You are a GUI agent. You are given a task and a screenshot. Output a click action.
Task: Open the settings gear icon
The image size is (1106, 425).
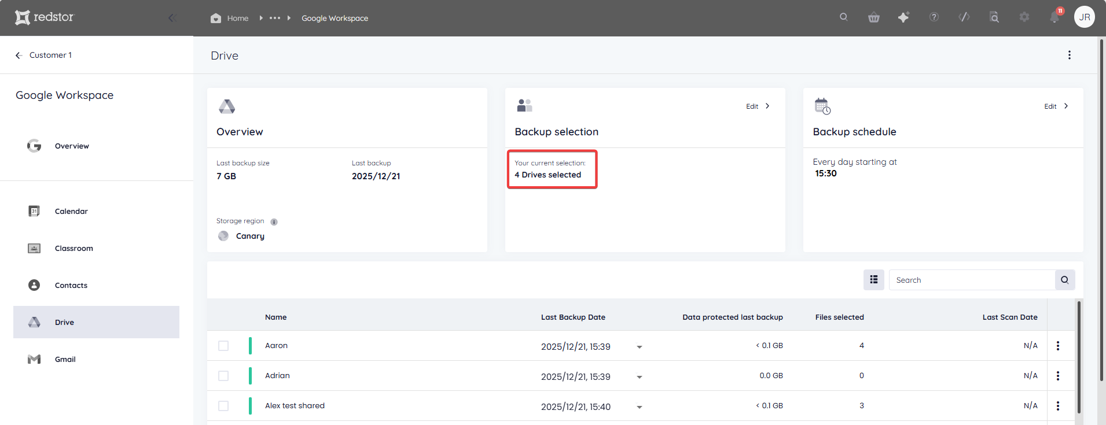pyautogui.click(x=1024, y=17)
